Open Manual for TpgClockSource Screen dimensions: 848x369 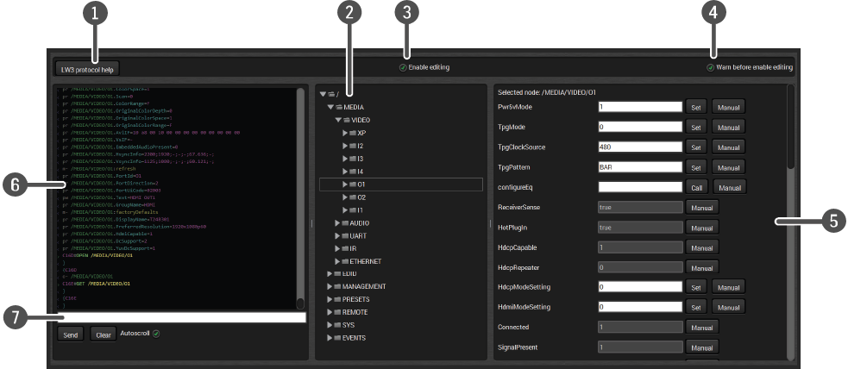[x=728, y=147]
